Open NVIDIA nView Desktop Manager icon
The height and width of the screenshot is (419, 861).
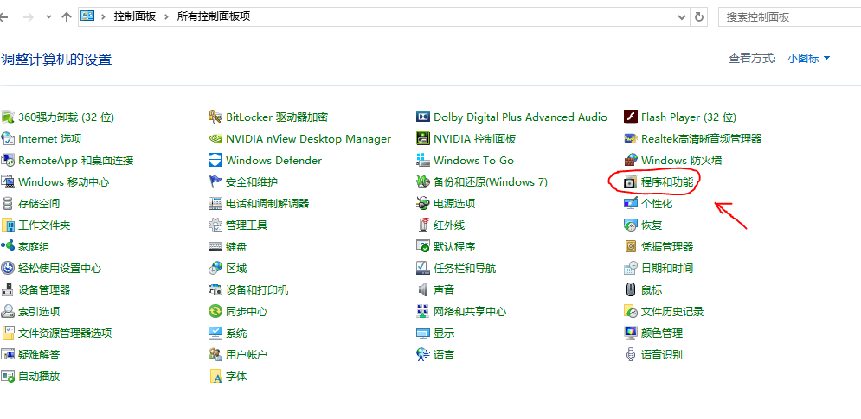click(215, 139)
